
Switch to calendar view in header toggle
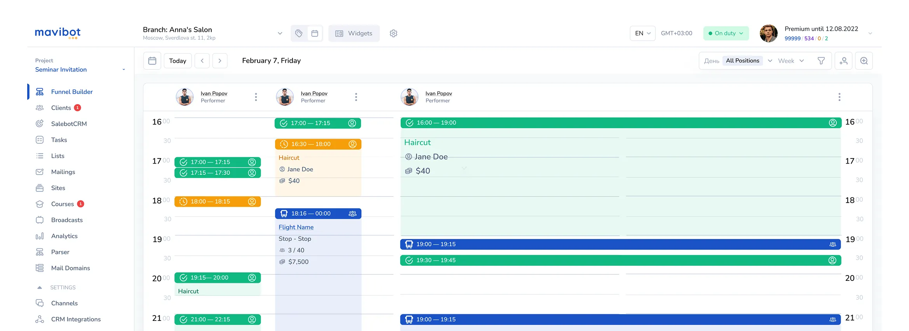point(315,33)
